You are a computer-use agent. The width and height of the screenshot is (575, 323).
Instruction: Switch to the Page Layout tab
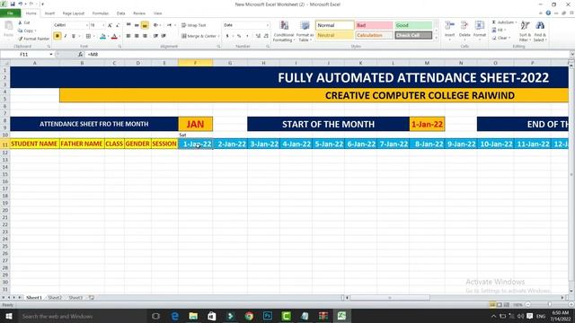click(x=74, y=13)
